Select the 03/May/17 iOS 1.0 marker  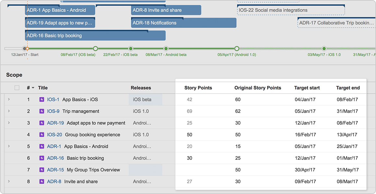(324, 49)
